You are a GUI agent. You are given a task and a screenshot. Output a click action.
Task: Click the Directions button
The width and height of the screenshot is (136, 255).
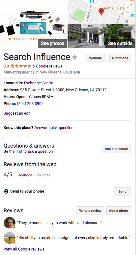coord(120,58)
